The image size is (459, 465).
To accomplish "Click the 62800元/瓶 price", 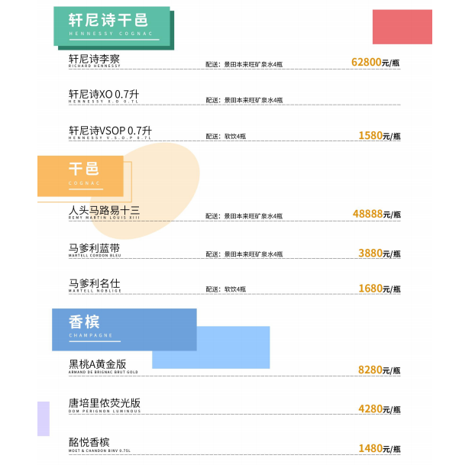I will [375, 63].
